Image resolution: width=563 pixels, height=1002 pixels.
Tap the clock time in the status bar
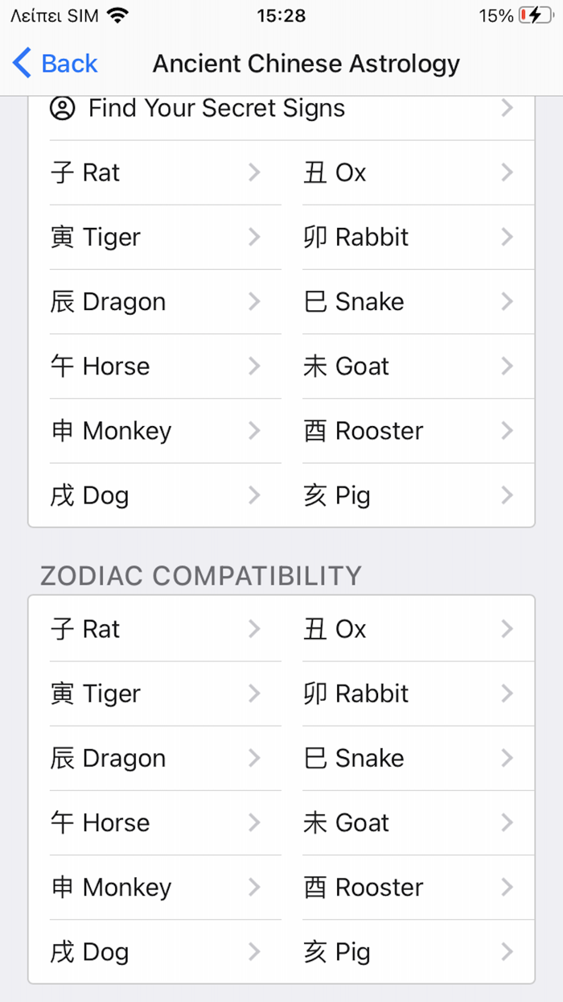[x=280, y=14]
